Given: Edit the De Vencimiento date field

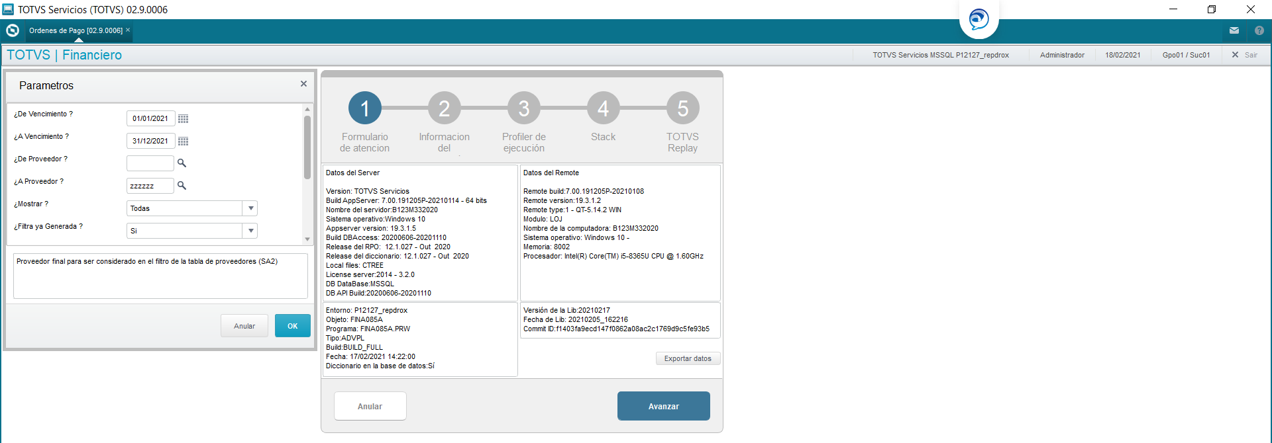Looking at the screenshot, I should [x=151, y=118].
